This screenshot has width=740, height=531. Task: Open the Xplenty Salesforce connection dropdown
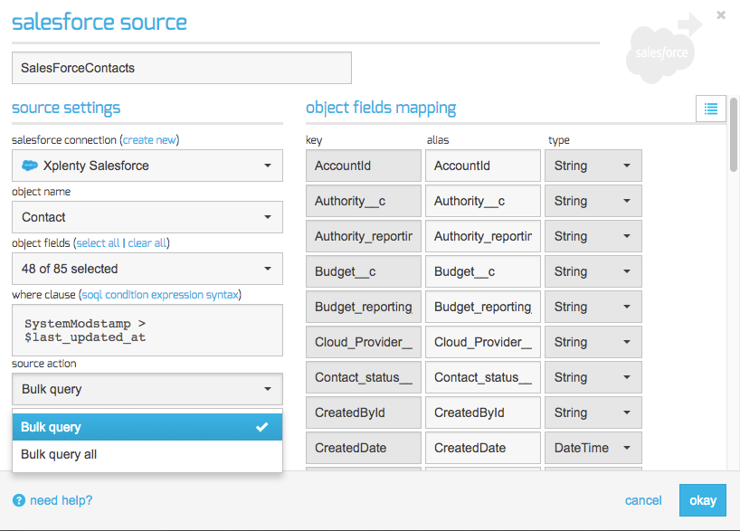point(147,166)
